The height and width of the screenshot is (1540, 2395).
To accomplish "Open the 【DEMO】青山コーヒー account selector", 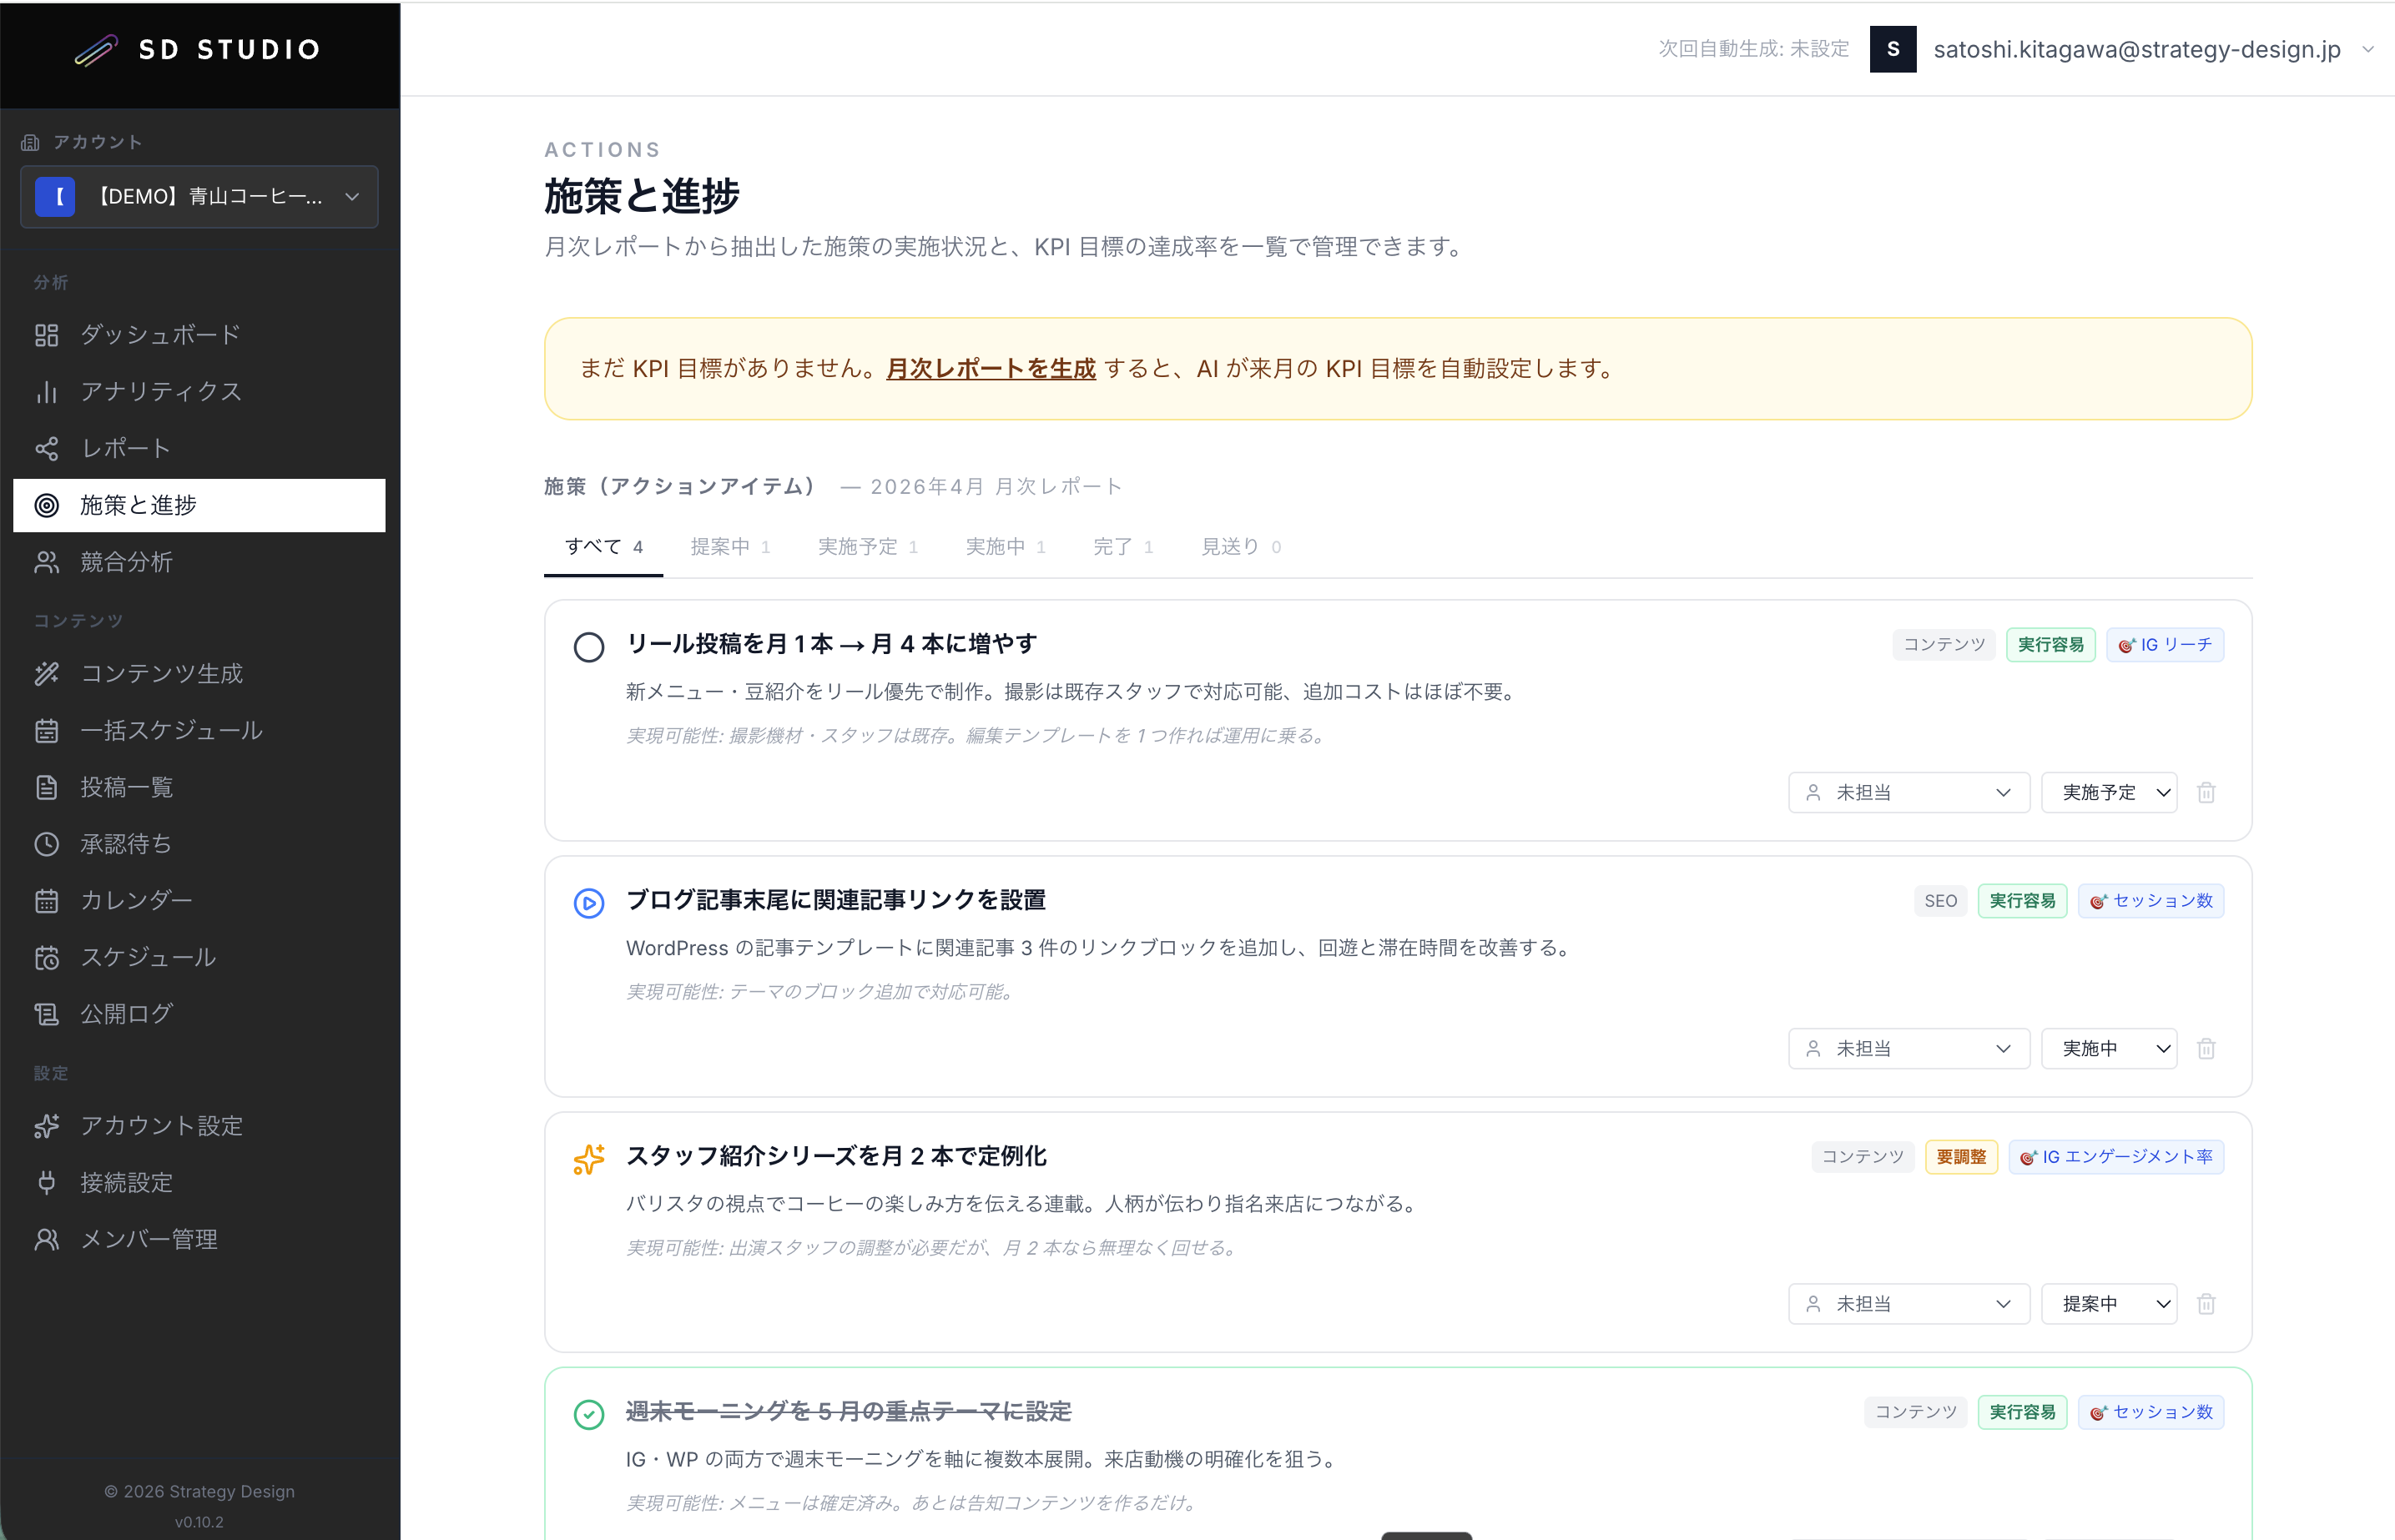I will click(x=199, y=197).
